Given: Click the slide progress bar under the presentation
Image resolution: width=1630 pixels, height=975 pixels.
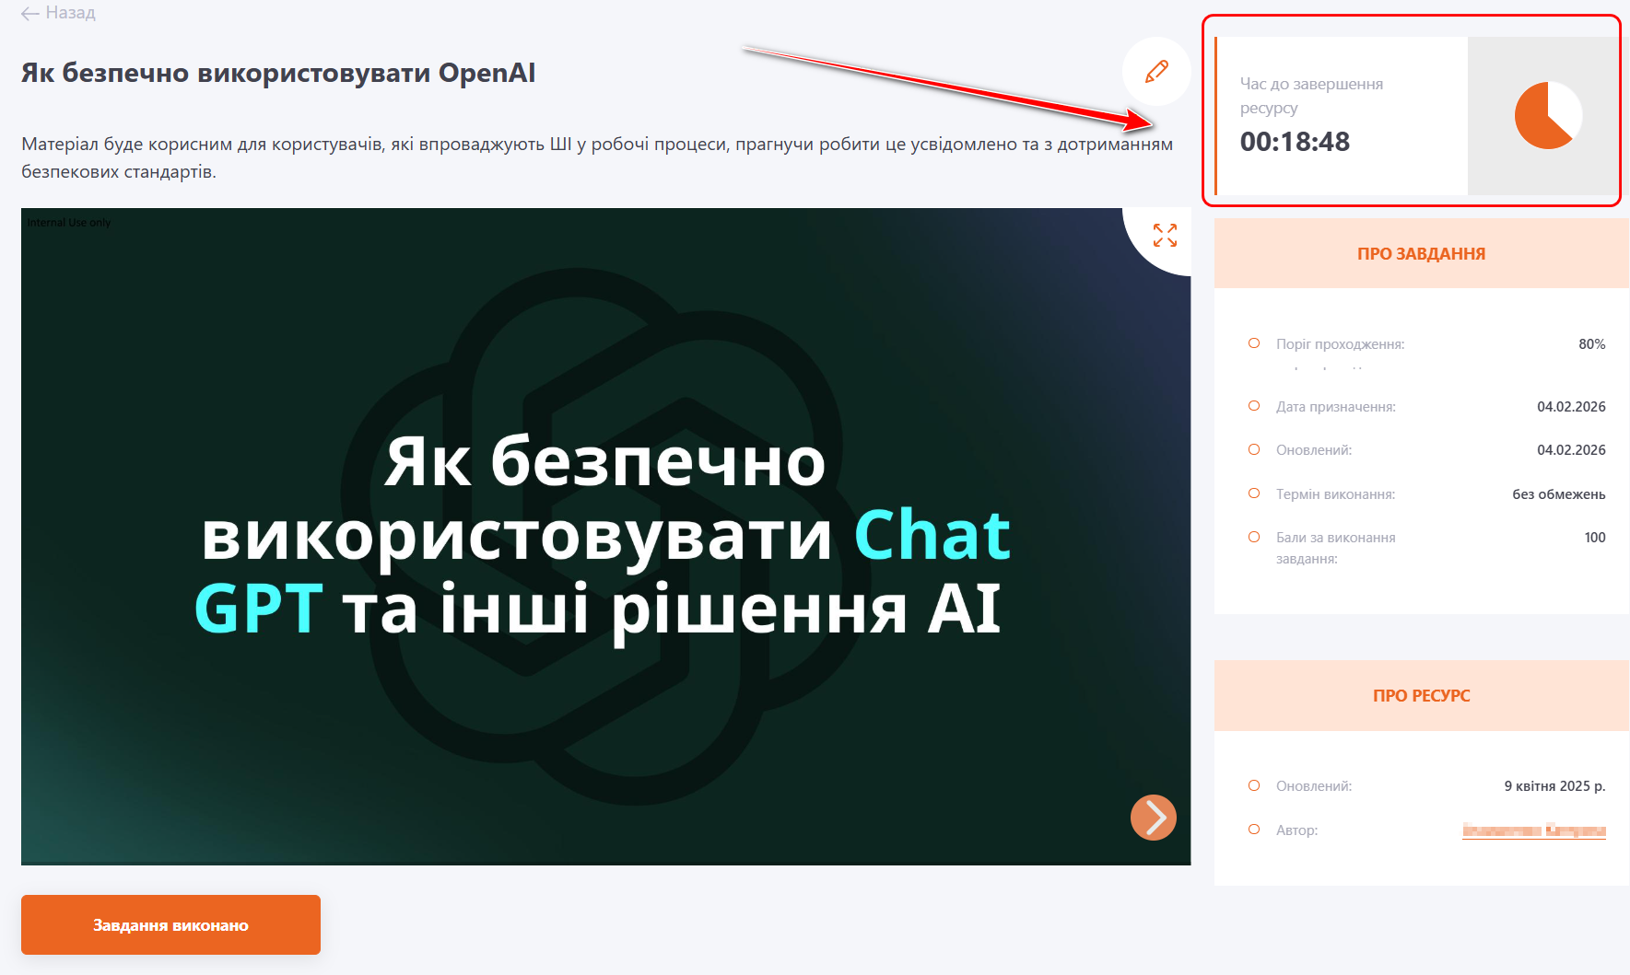Looking at the screenshot, I should [x=605, y=863].
